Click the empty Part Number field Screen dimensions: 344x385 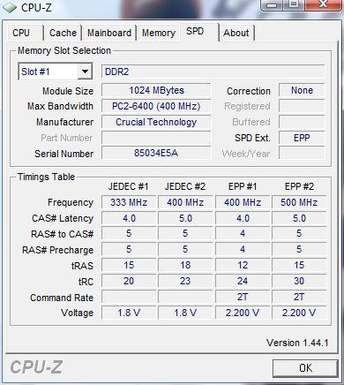point(156,138)
